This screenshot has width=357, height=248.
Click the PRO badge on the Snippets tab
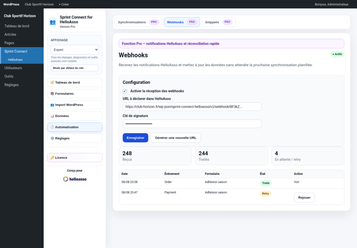click(227, 22)
